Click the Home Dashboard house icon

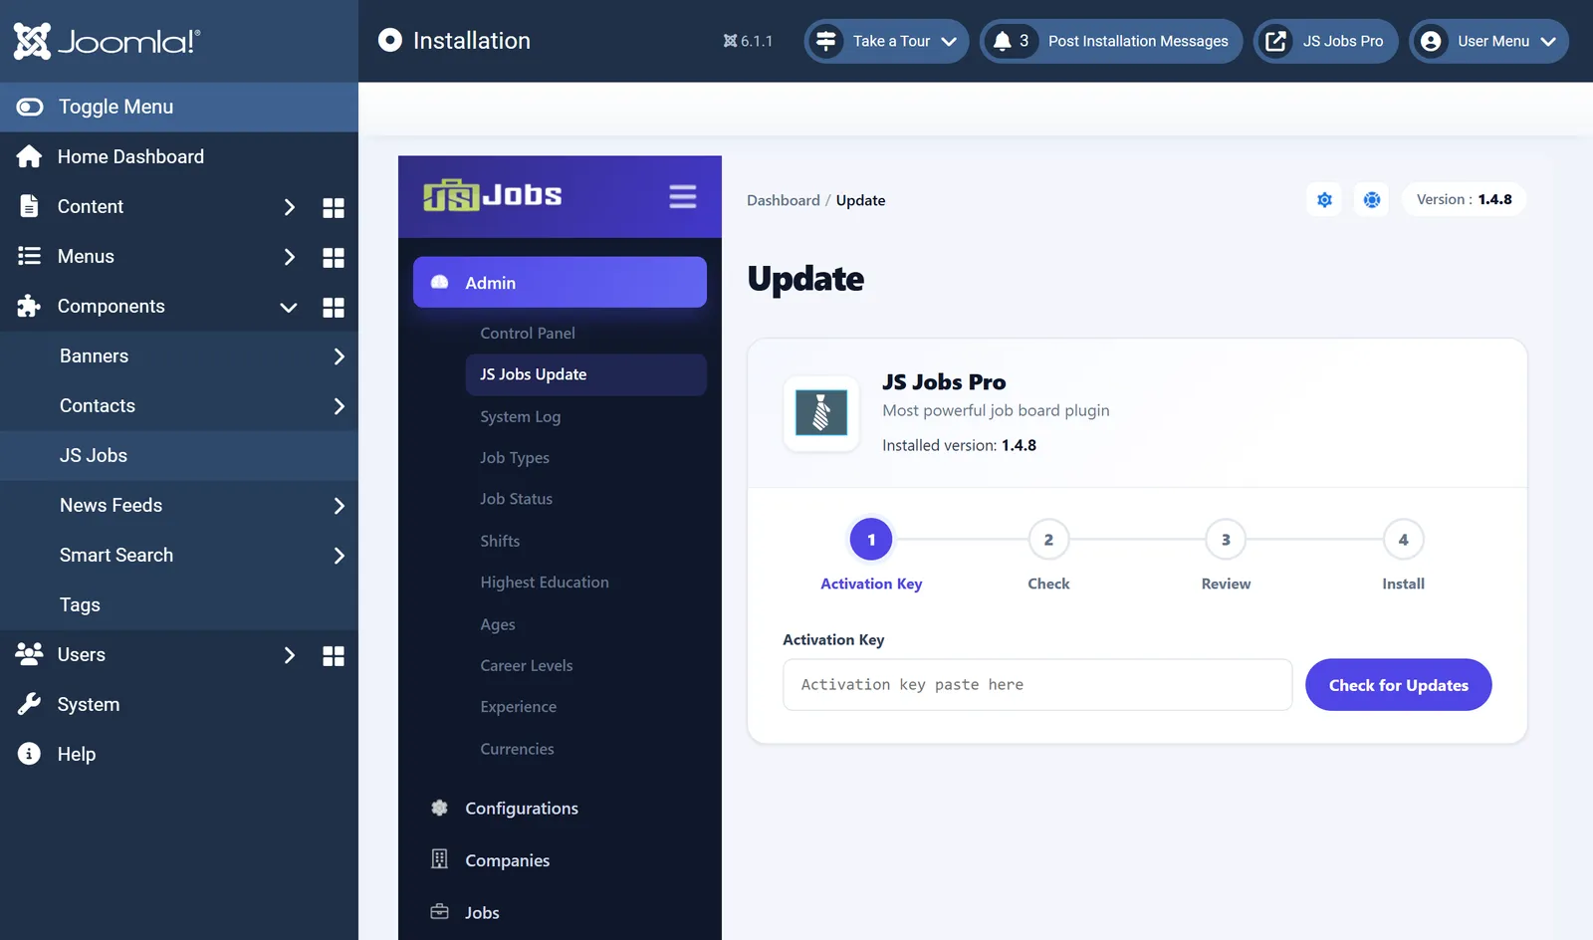[29, 156]
